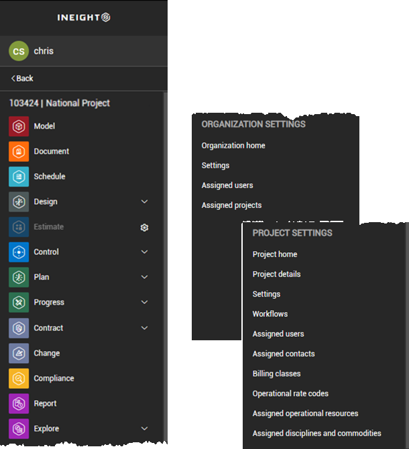Open the teal Schedule module icon
This screenshot has width=409, height=449.
tap(19, 177)
